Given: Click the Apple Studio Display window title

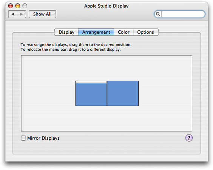Looking at the screenshot, I should 106,6.
